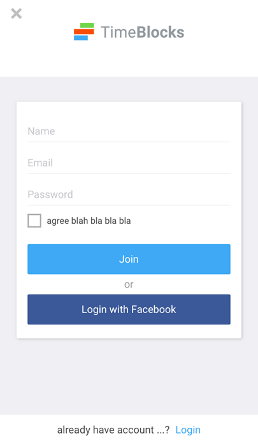Click the "already have account ...?" text
The width and height of the screenshot is (258, 445).
(x=113, y=430)
